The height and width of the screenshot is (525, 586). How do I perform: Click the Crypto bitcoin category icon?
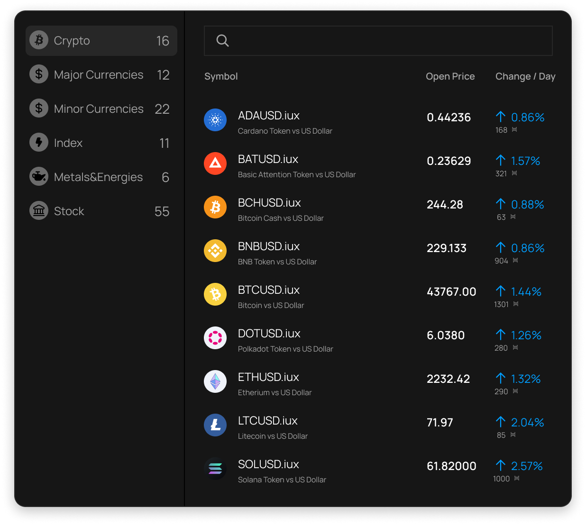(x=39, y=40)
